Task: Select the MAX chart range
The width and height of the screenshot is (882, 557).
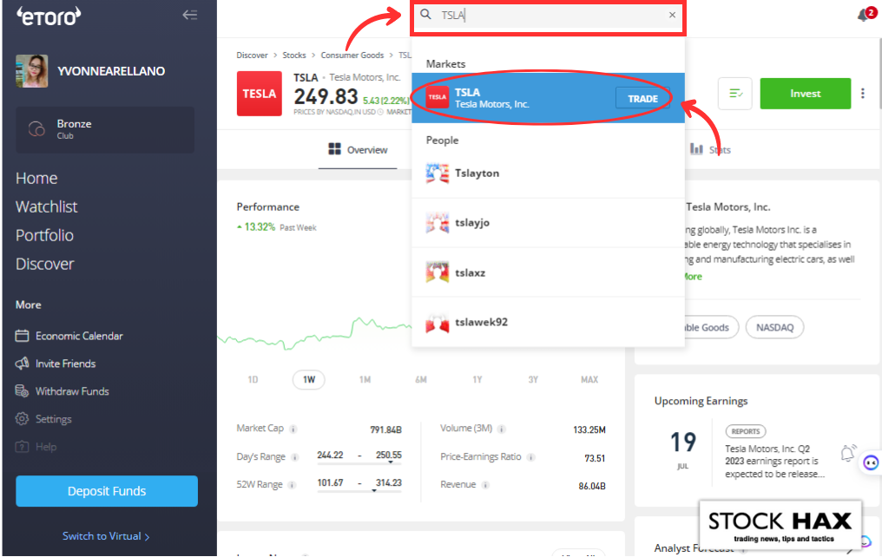Action: pos(589,380)
